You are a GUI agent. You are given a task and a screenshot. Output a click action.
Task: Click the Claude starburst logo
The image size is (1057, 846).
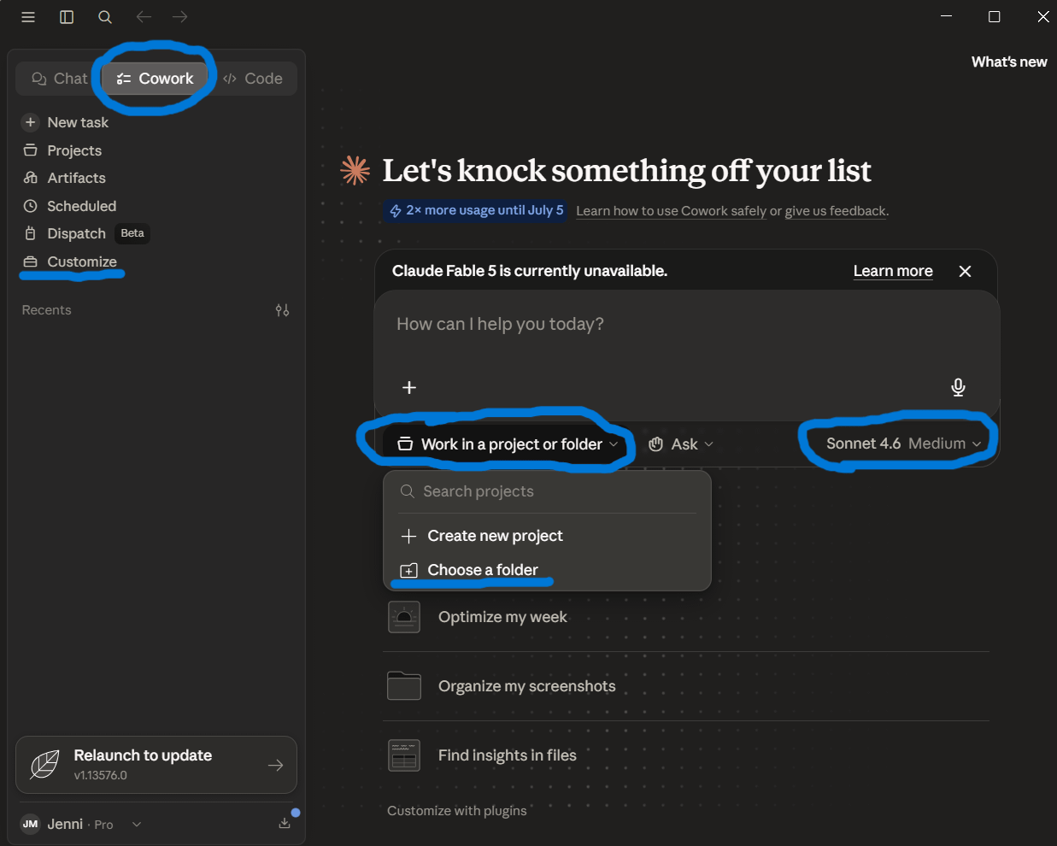click(355, 171)
